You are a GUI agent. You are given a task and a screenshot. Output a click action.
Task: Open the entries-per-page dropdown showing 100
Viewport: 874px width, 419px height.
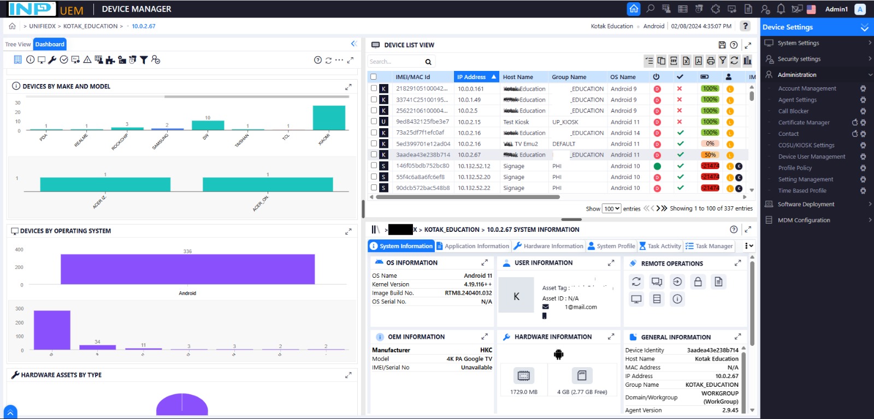point(611,208)
